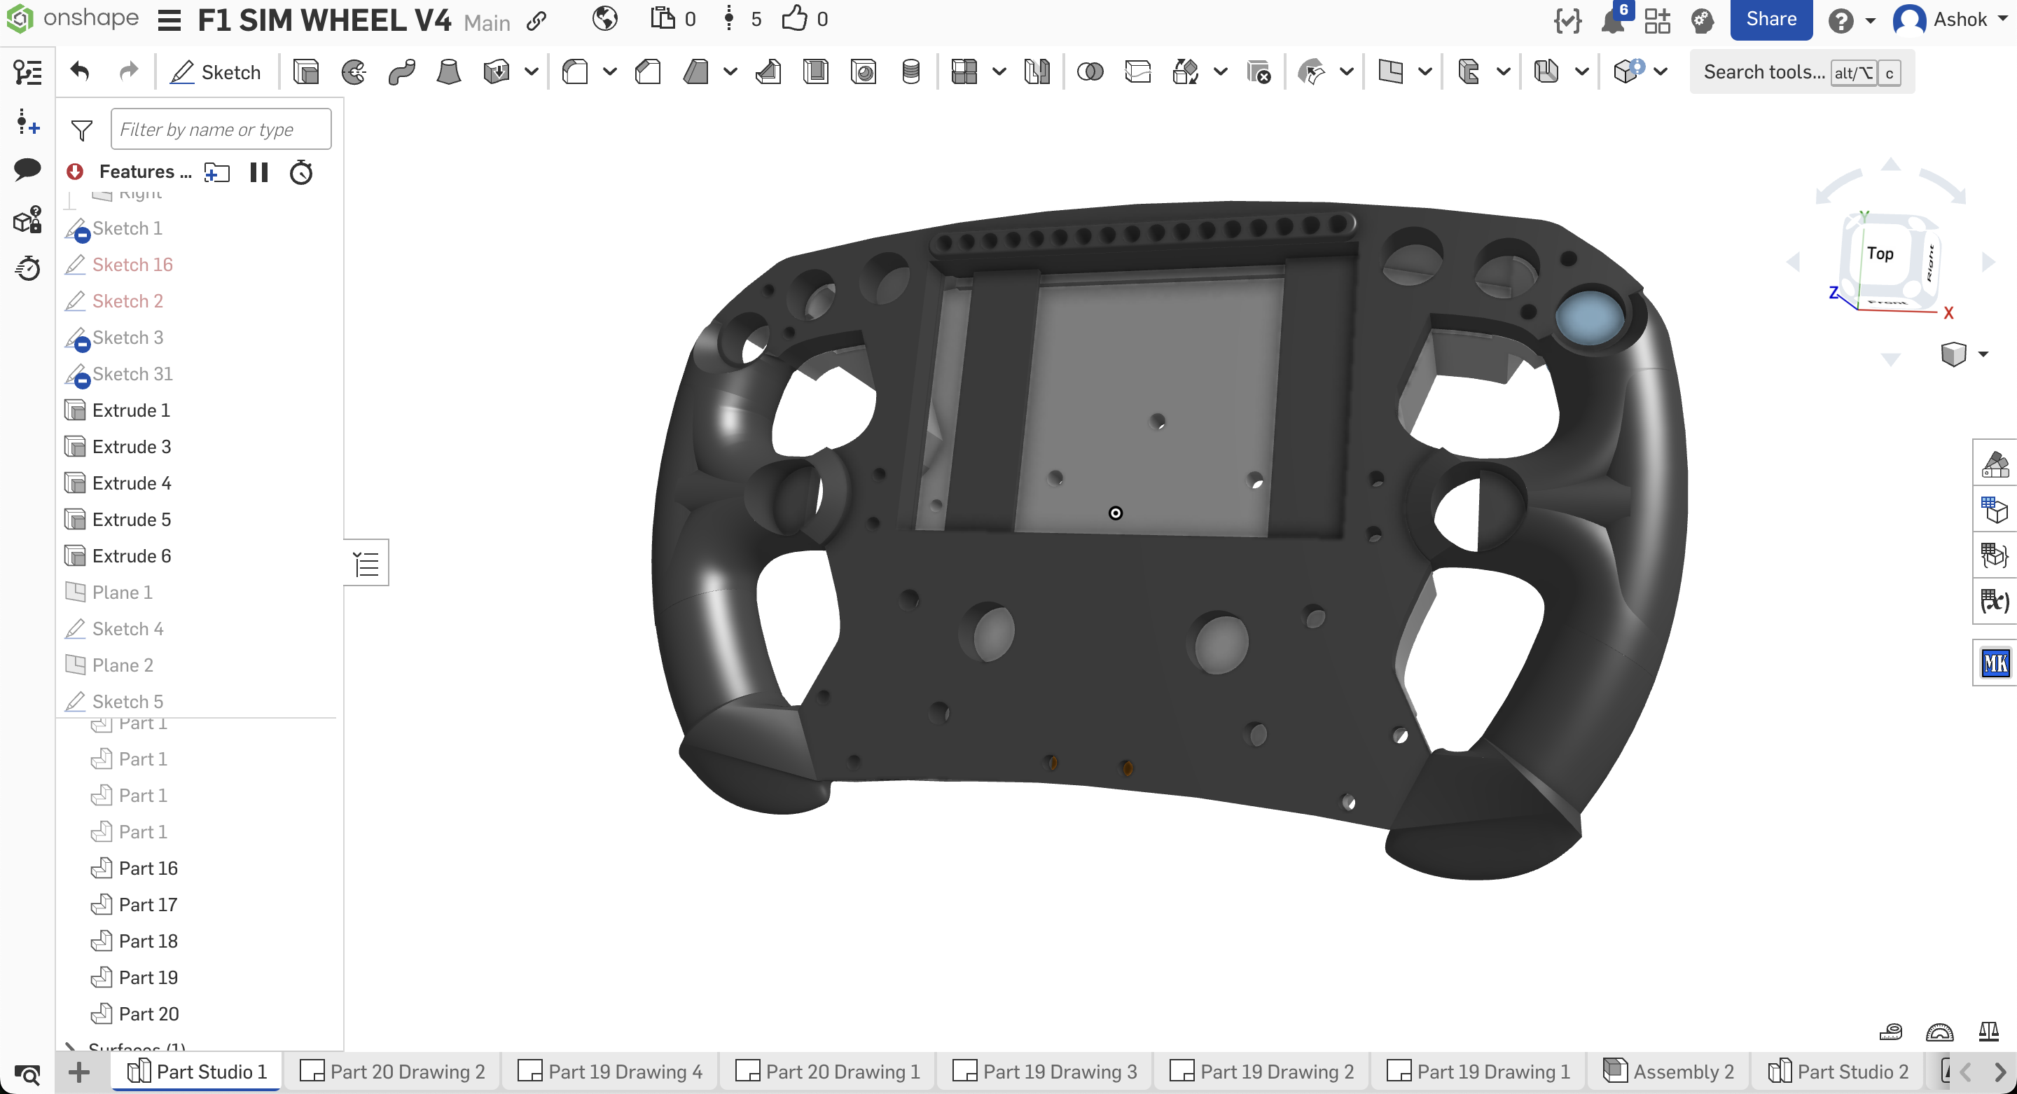Select the Loft tool icon
This screenshot has width=2017, height=1094.
[x=449, y=72]
